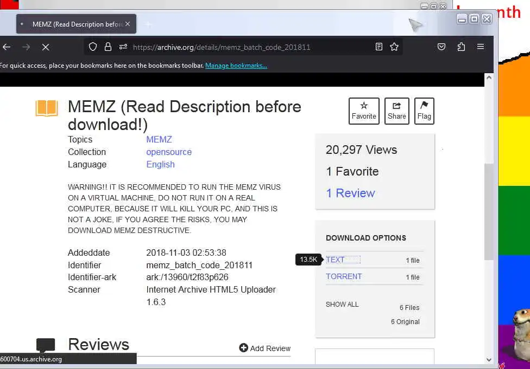Click the page scrollbar up arrow
The image size is (530, 369).
click(x=489, y=77)
